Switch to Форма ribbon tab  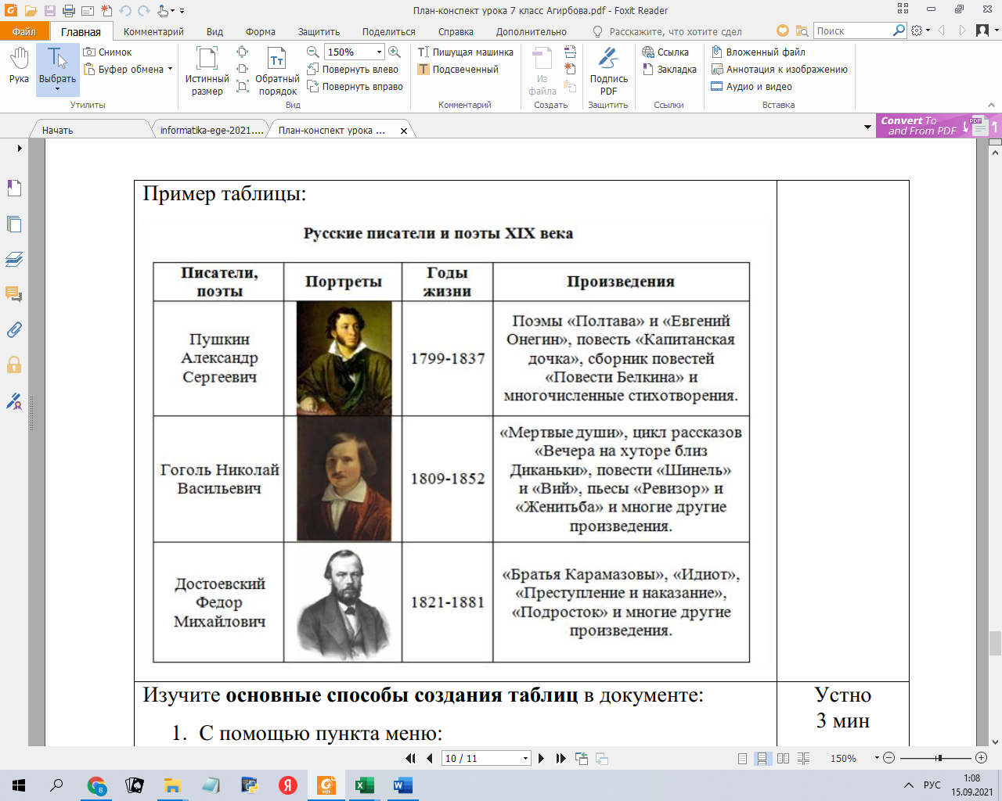point(261,31)
